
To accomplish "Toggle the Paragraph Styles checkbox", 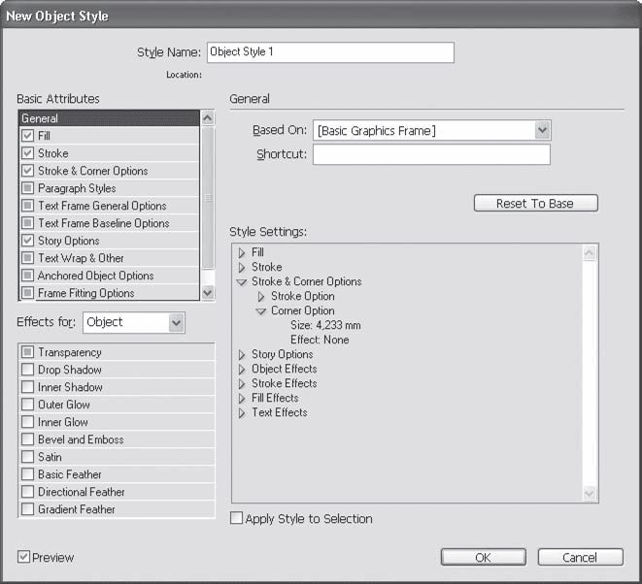I will [x=27, y=188].
